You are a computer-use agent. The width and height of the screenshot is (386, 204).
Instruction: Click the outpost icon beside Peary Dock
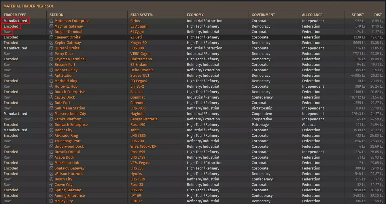(51, 54)
